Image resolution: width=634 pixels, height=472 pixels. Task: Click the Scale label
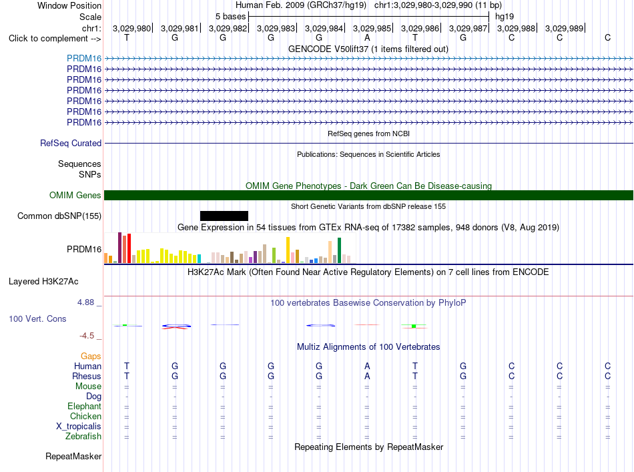pos(90,17)
